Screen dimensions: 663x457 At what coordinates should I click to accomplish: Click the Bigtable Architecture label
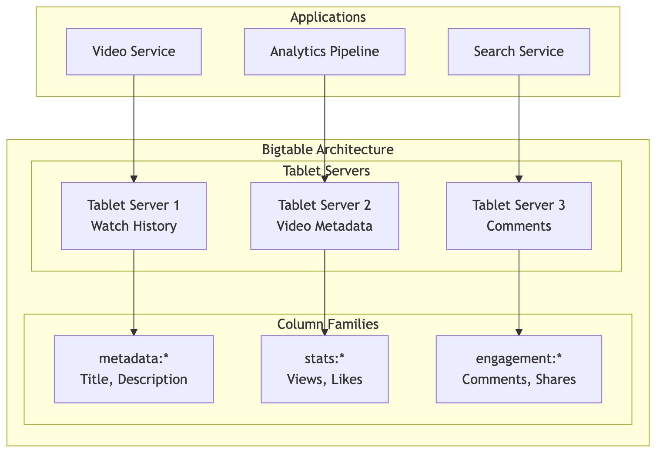[328, 150]
